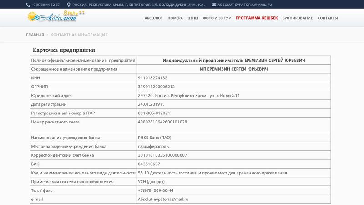Screen dimensions: 364x205
Task: Click the Сокращенное наименование предприятия label
Action: [x=74, y=69]
